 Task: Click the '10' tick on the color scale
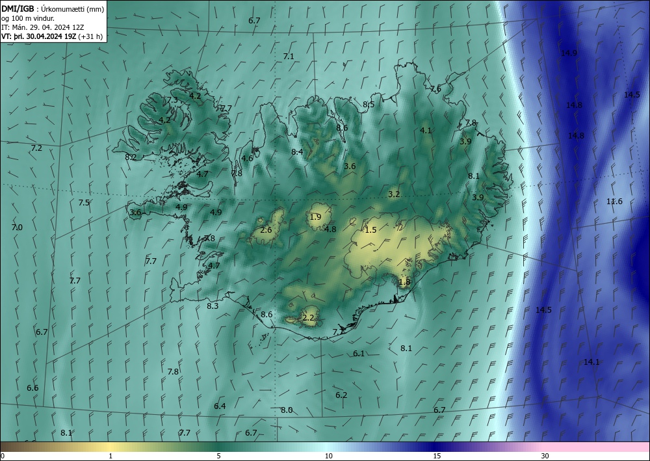[328, 456]
